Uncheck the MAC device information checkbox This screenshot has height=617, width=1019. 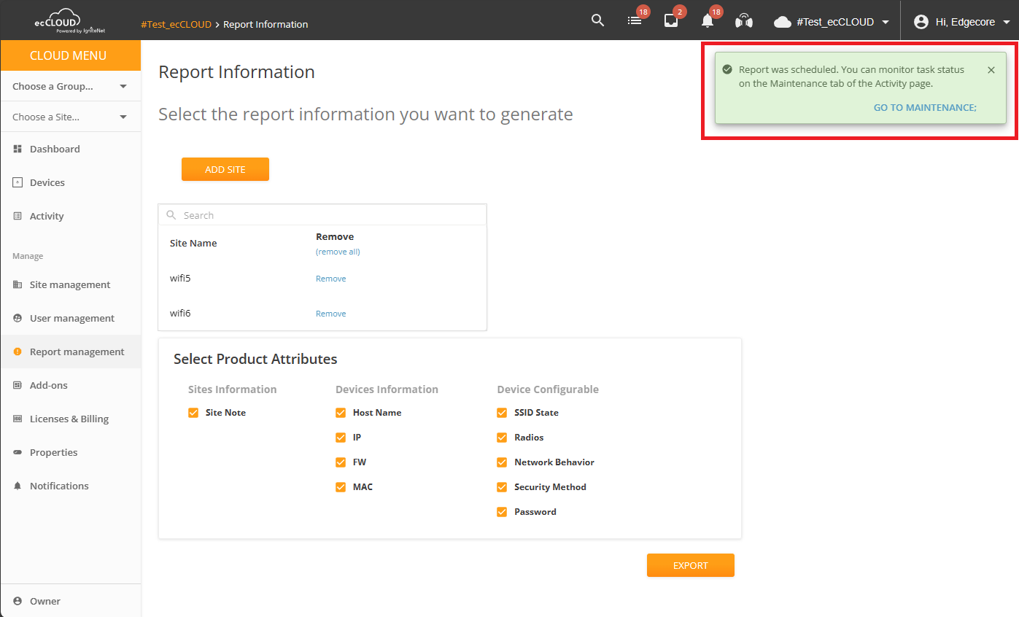click(341, 486)
